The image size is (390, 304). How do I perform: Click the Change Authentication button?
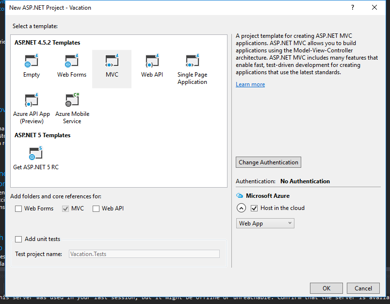268,162
